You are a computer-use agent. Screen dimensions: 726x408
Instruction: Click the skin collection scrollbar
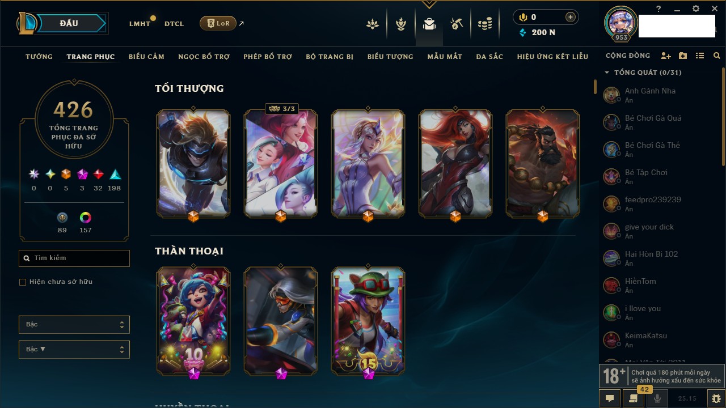click(x=595, y=87)
